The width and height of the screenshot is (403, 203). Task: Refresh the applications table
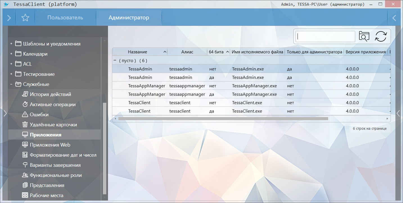(x=381, y=37)
